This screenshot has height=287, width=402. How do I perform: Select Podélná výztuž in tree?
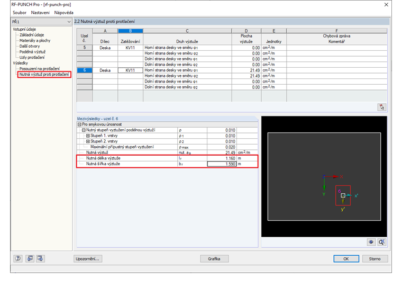[33, 52]
